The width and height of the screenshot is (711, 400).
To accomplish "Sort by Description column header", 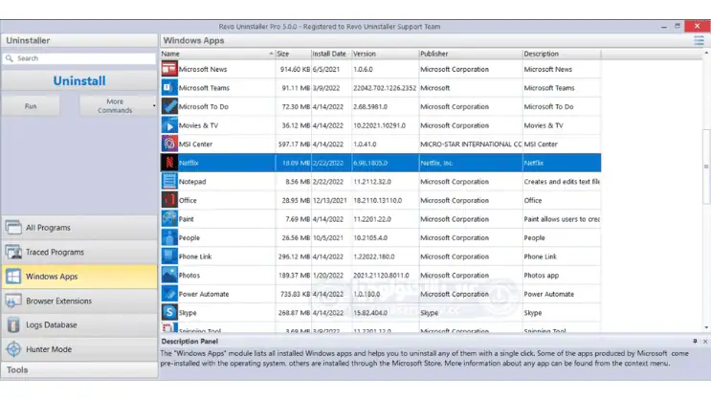I will point(562,54).
